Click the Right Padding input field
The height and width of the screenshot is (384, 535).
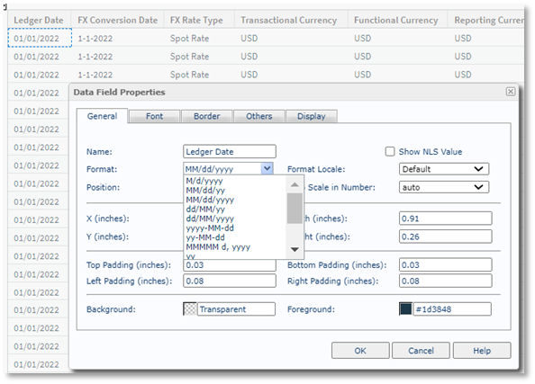445,281
